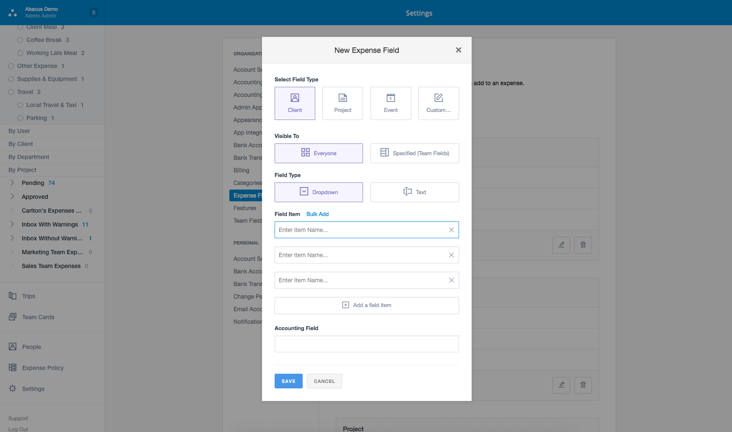Expand the Approved expenses group

(12, 197)
